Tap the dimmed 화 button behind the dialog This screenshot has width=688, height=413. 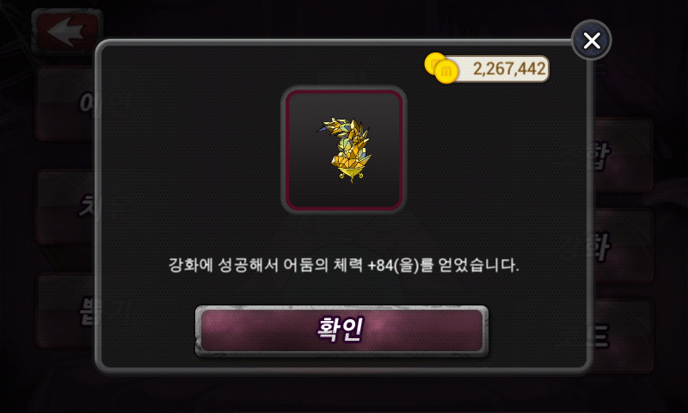pos(623,247)
